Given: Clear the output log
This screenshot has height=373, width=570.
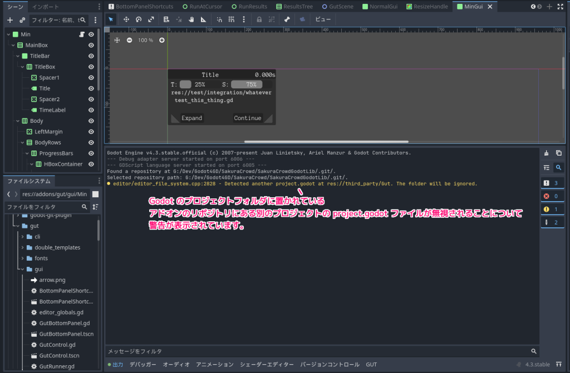Looking at the screenshot, I should coord(546,153).
